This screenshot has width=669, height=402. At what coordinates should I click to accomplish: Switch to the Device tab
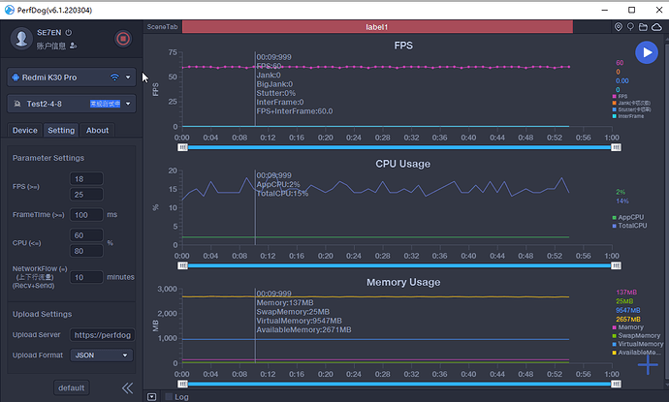[24, 131]
